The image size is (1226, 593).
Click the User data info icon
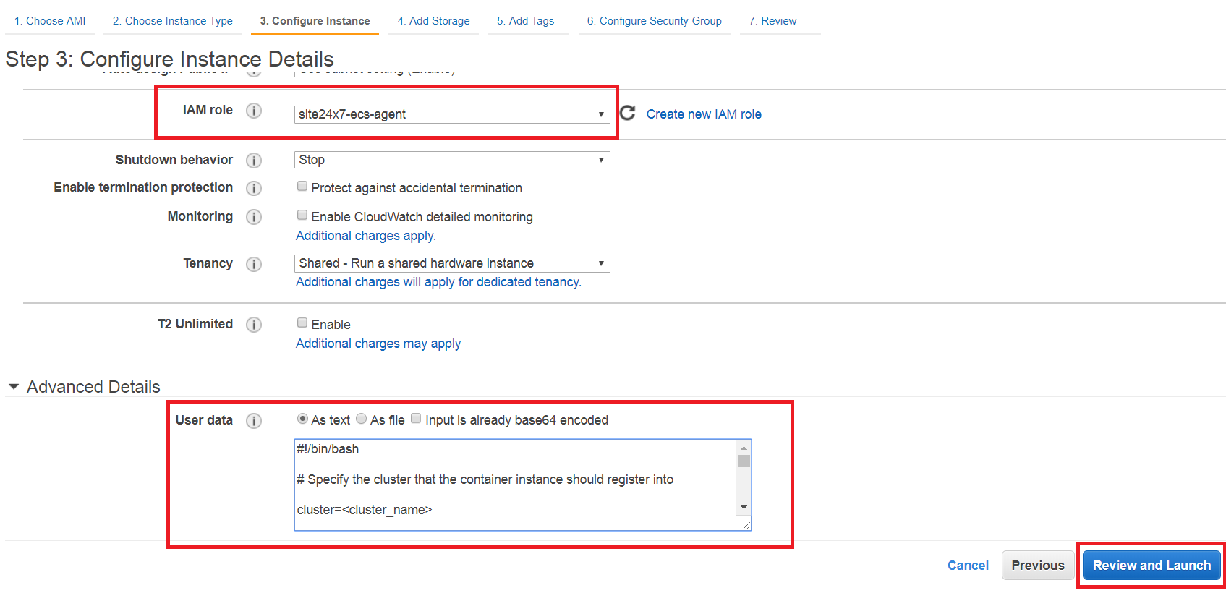tap(253, 421)
